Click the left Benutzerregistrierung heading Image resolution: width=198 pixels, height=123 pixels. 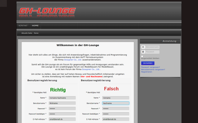(x=42, y=80)
